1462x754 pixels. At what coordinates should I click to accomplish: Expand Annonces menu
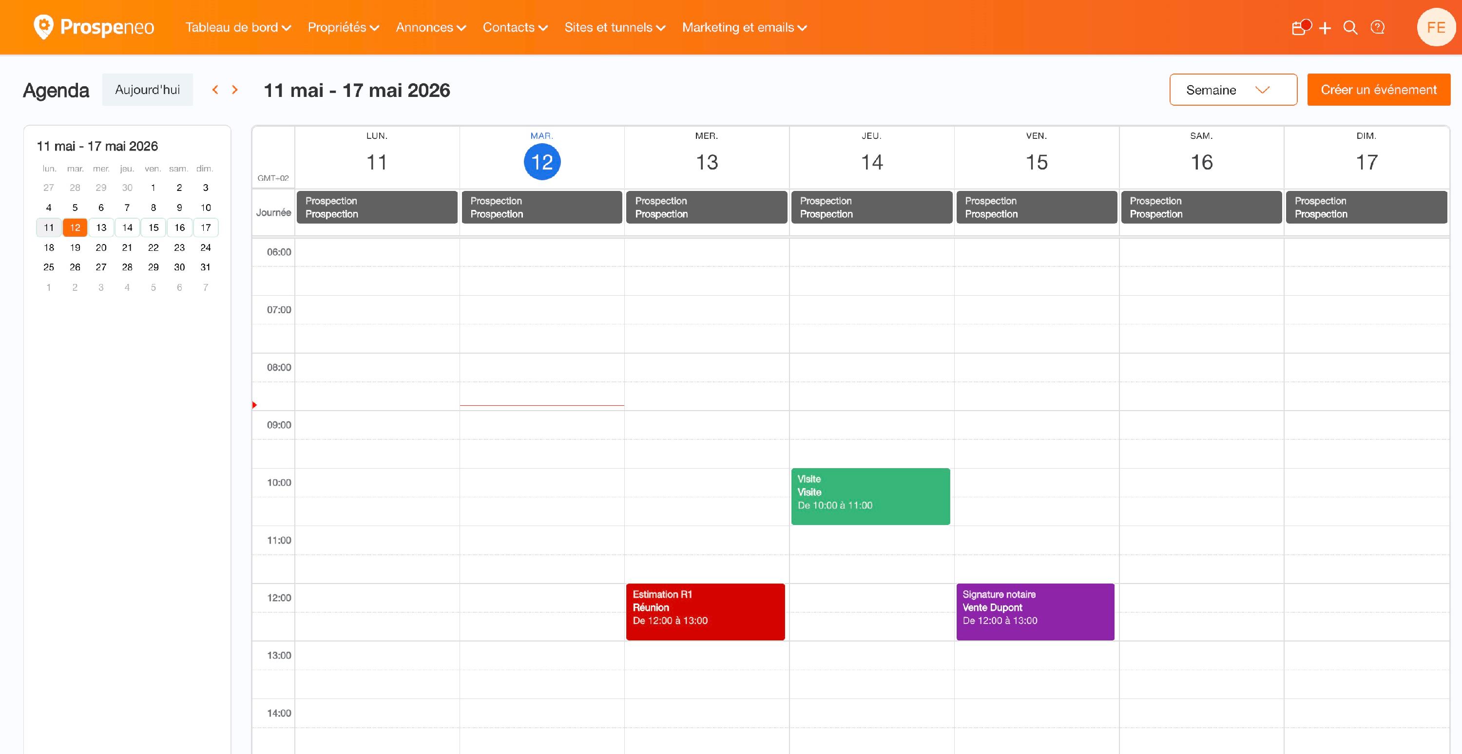coord(431,27)
